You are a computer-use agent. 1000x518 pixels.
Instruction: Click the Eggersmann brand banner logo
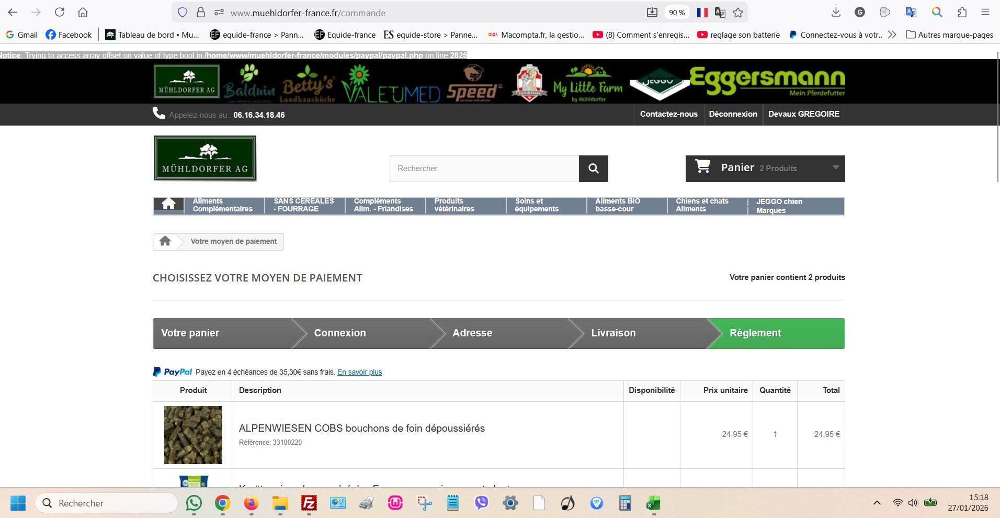[767, 82]
